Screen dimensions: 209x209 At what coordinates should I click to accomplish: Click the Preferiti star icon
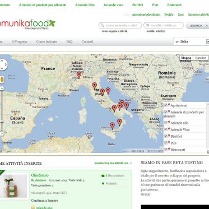(103, 183)
